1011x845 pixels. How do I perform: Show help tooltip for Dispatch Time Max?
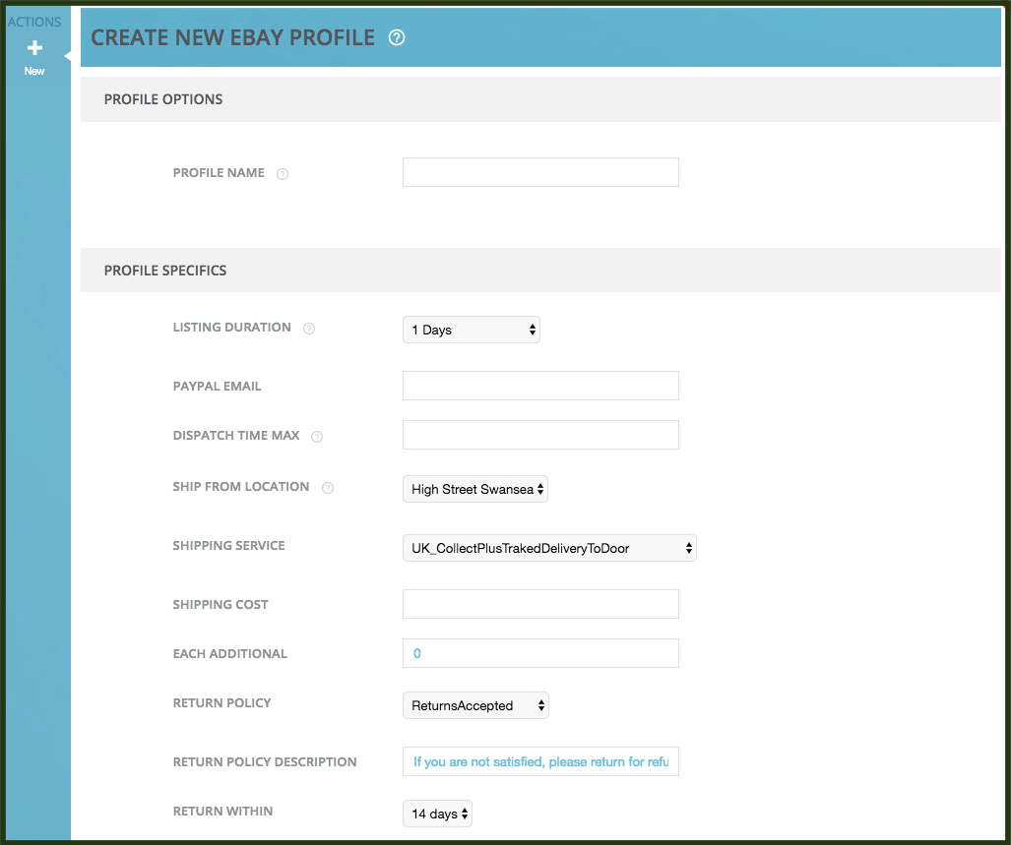tap(317, 437)
